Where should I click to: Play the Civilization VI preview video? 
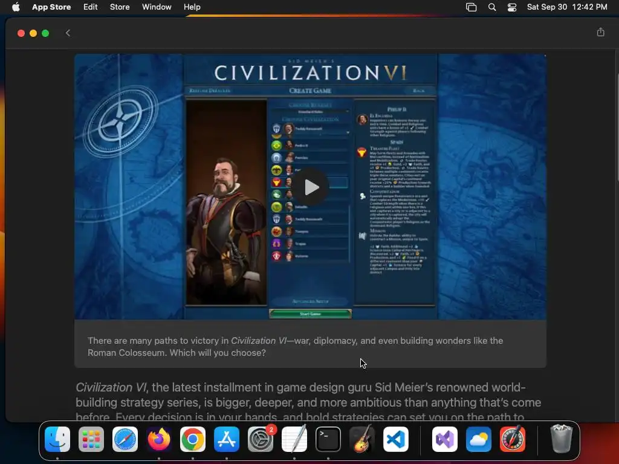tap(311, 187)
